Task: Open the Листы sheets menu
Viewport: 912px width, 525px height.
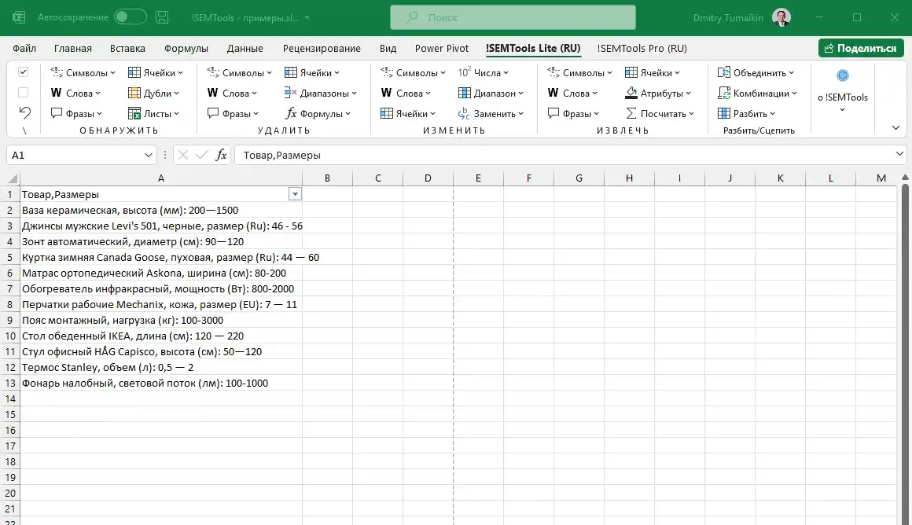Action: point(153,113)
